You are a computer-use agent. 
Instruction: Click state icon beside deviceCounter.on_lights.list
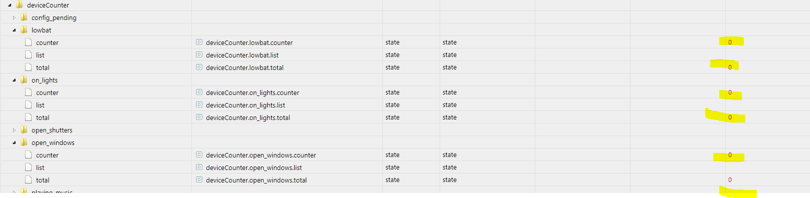pos(199,105)
